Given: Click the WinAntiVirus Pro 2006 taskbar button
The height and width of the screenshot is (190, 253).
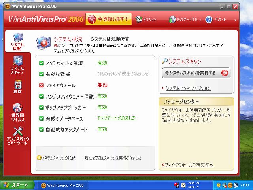Looking at the screenshot, I should click(x=63, y=185).
